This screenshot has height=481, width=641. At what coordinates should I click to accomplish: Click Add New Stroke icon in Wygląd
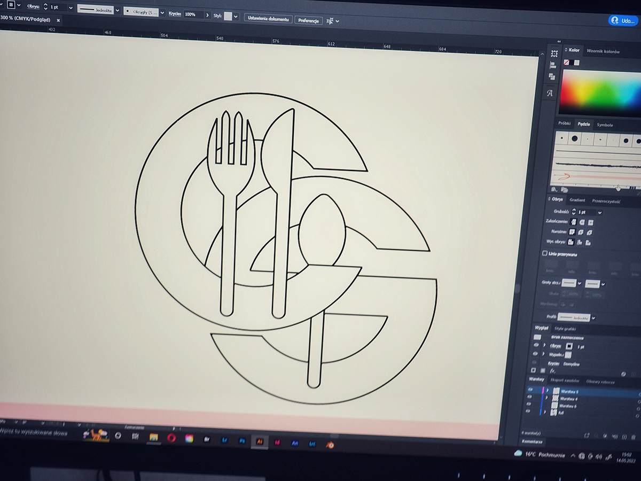pyautogui.click(x=533, y=370)
